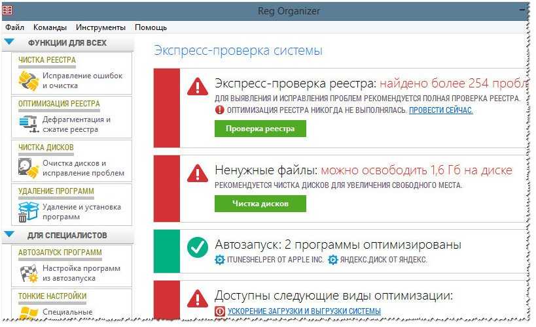The width and height of the screenshot is (536, 327).
Task: Select Исправление ошибок и очистка text
Action: 82,80
